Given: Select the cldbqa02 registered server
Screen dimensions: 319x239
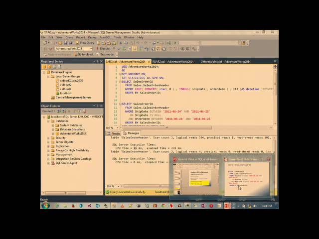Looking at the screenshot, I should pos(65,85).
